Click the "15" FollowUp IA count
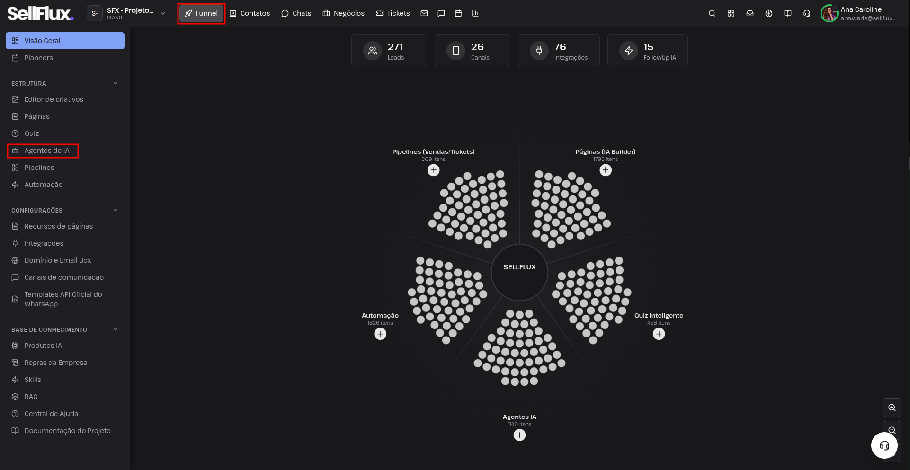 [649, 47]
